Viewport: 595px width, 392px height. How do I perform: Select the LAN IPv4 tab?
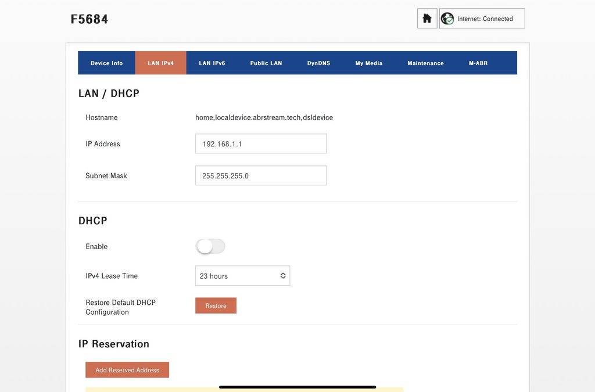160,63
